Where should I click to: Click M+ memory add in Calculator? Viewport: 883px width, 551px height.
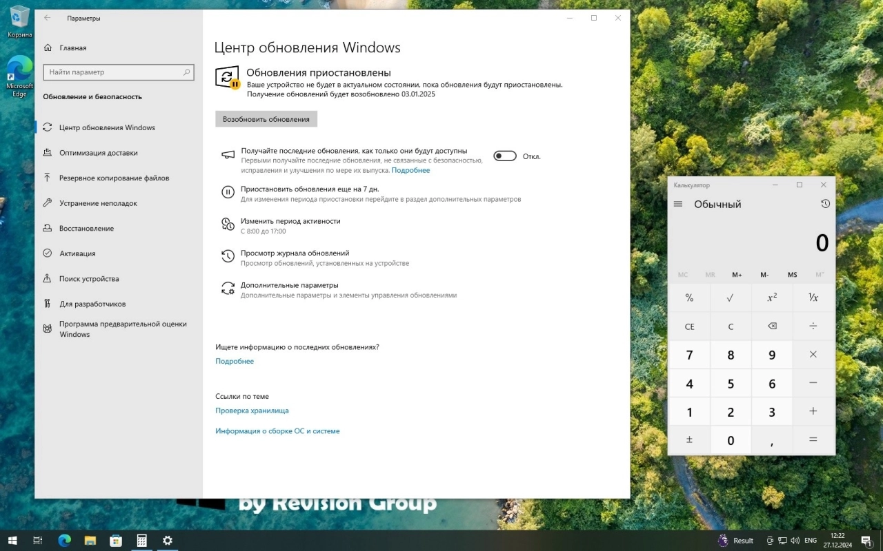[x=737, y=275]
